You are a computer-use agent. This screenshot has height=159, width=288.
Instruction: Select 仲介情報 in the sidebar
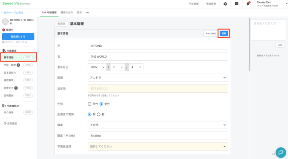pyautogui.click(x=18, y=112)
